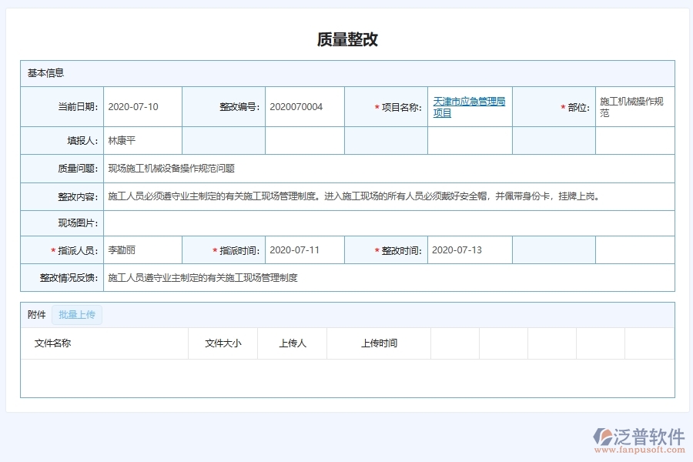Click the 上传时间 column header
693x462 pixels.
click(378, 343)
